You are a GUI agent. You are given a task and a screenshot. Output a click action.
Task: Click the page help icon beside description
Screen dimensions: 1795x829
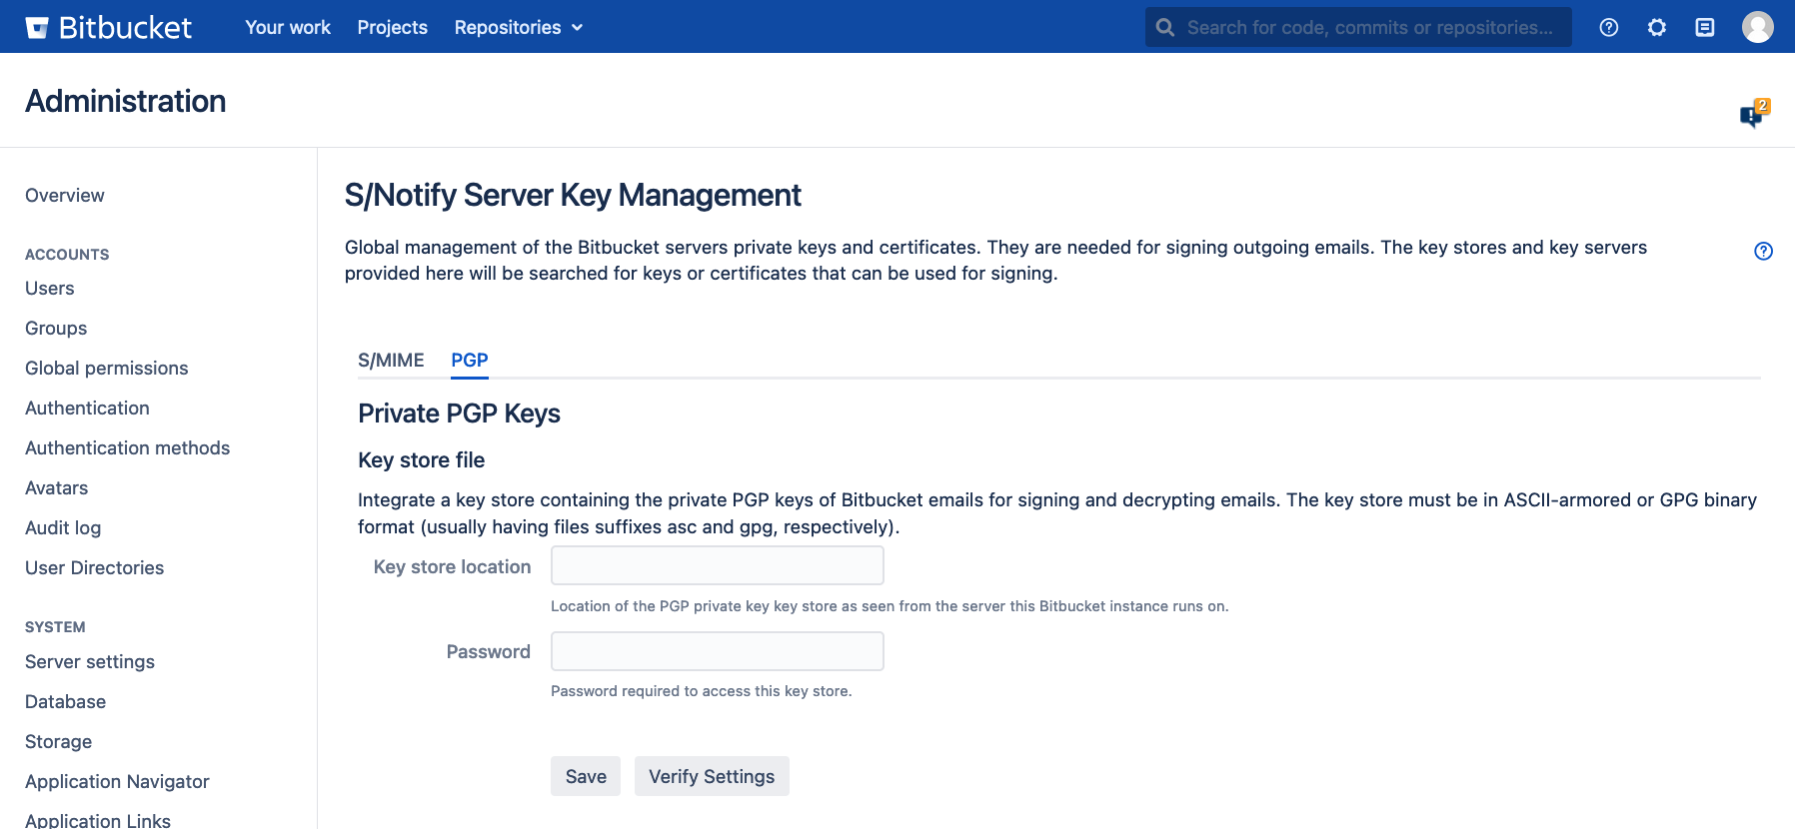tap(1763, 251)
